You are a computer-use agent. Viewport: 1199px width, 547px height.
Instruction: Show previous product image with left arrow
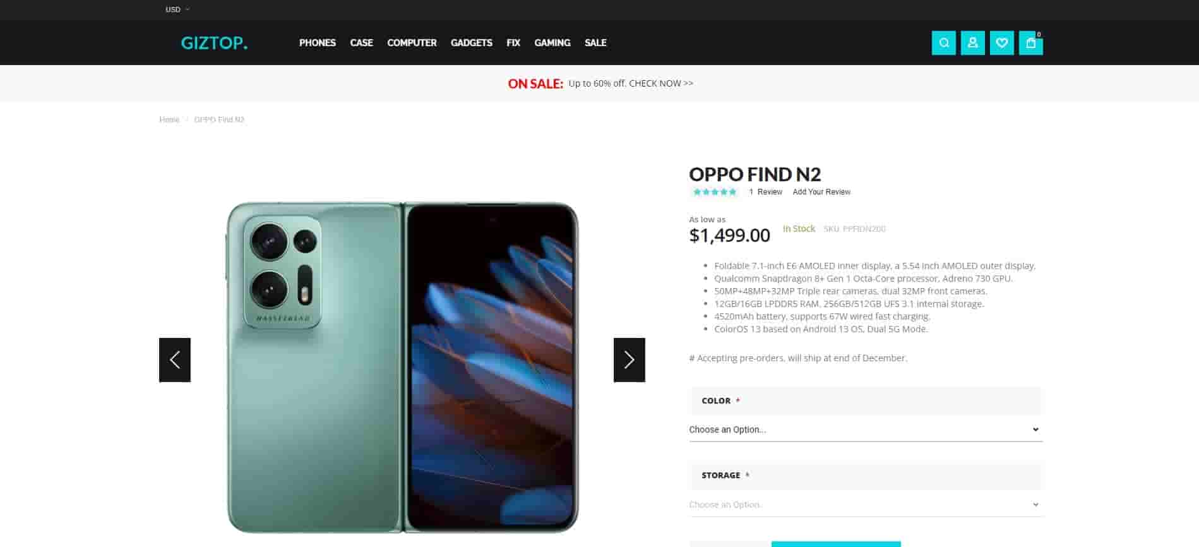tap(175, 360)
